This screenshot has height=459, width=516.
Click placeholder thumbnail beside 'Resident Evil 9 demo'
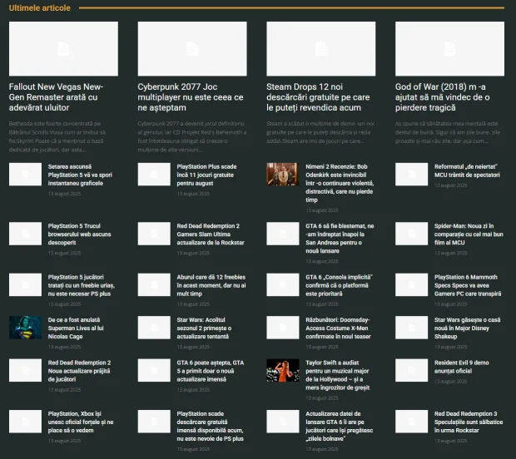411,370
